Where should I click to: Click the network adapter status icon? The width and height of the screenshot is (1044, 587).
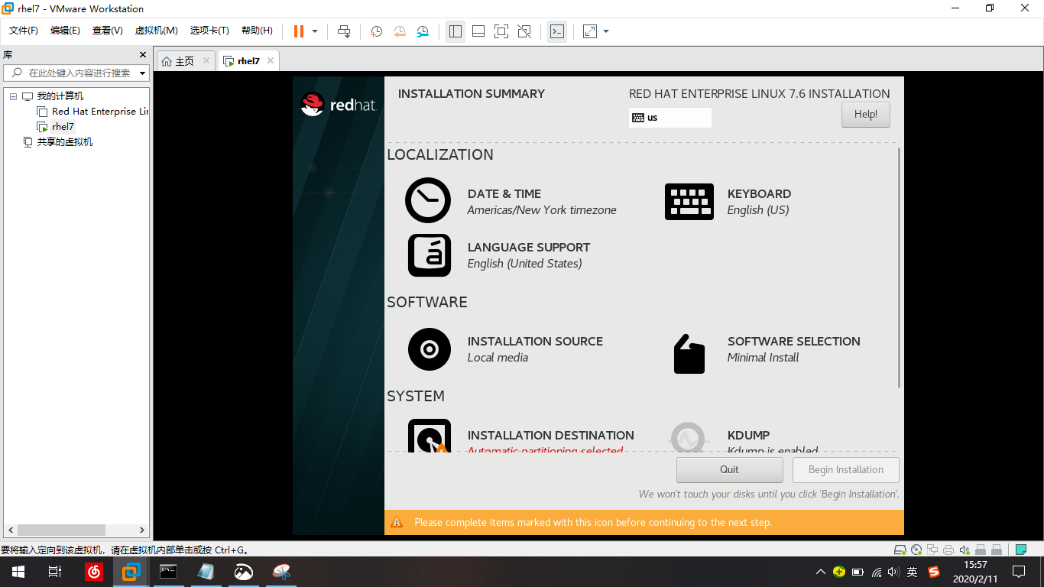pos(932,550)
